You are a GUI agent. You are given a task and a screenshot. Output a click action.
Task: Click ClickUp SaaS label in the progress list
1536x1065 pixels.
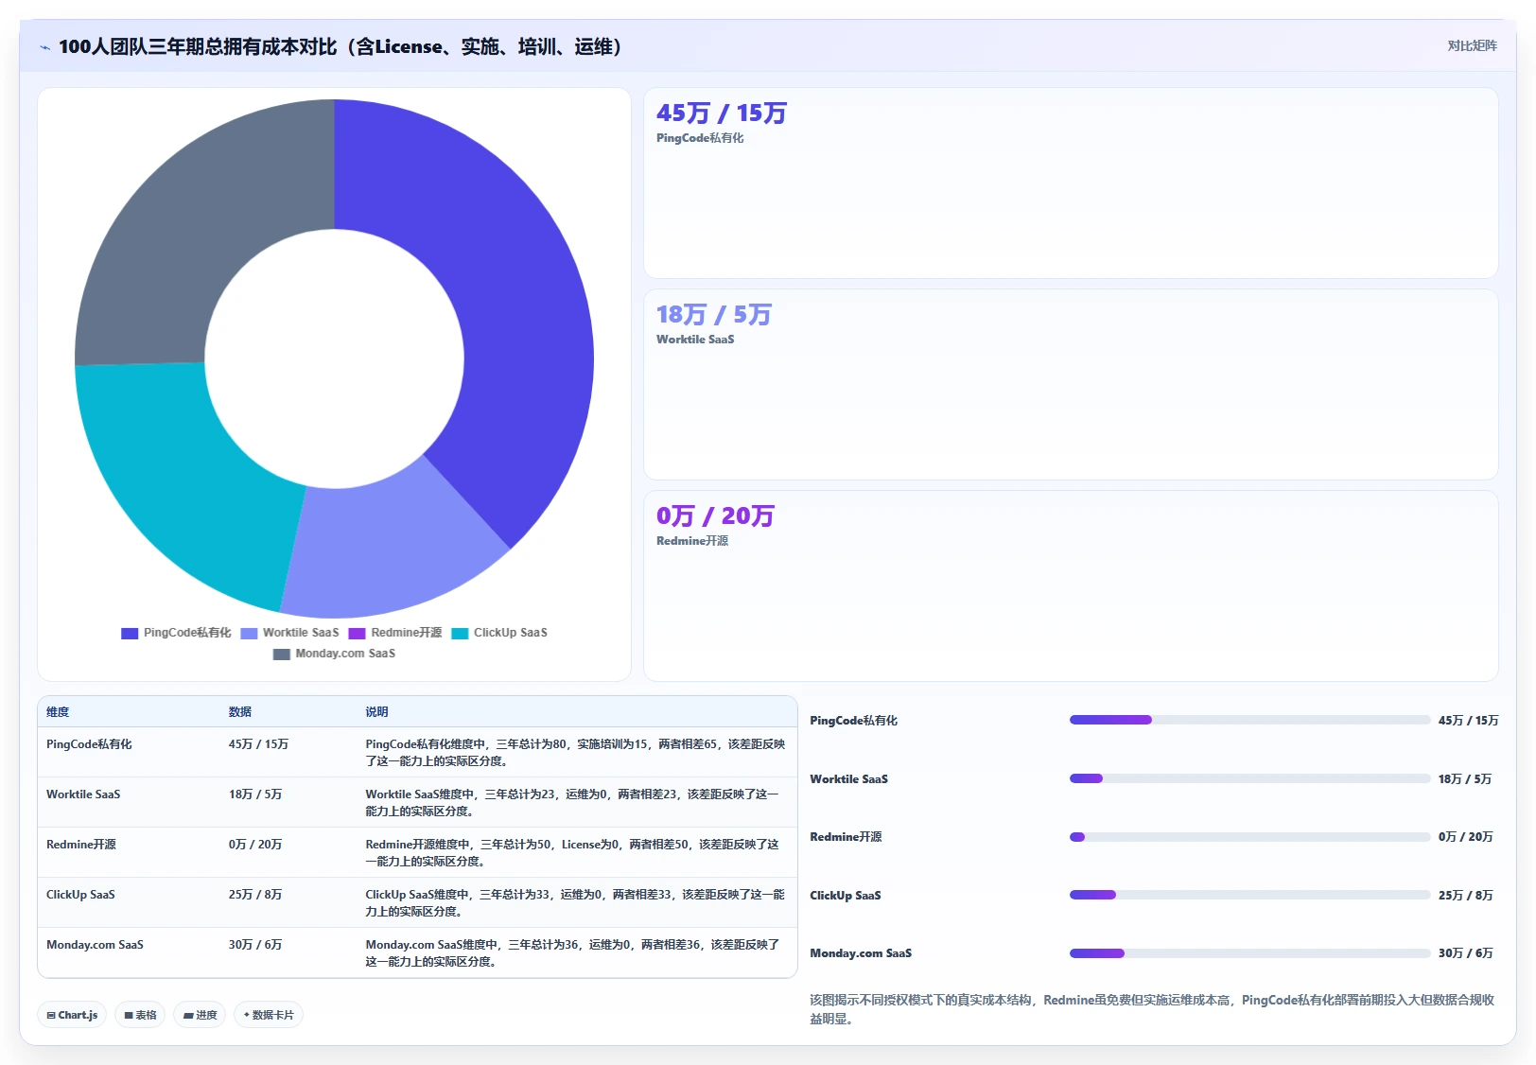point(846,896)
